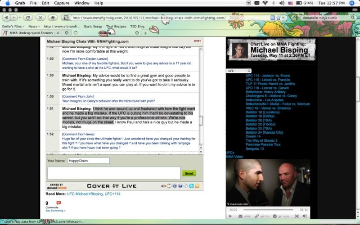Image resolution: width=360 pixels, height=225 pixels.
Task: Open the Capture menu in menu bar
Action: [x=62, y=3]
